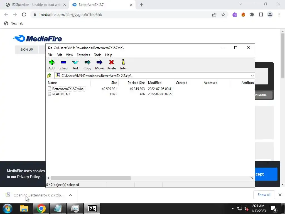Image resolution: width=285 pixels, height=214 pixels.
Task: Open the View menu in 7-Zip
Action: 69,55
